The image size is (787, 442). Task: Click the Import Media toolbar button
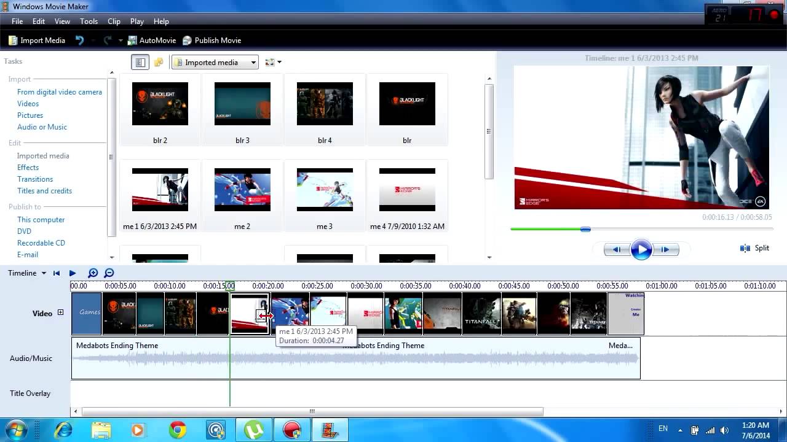[37, 41]
